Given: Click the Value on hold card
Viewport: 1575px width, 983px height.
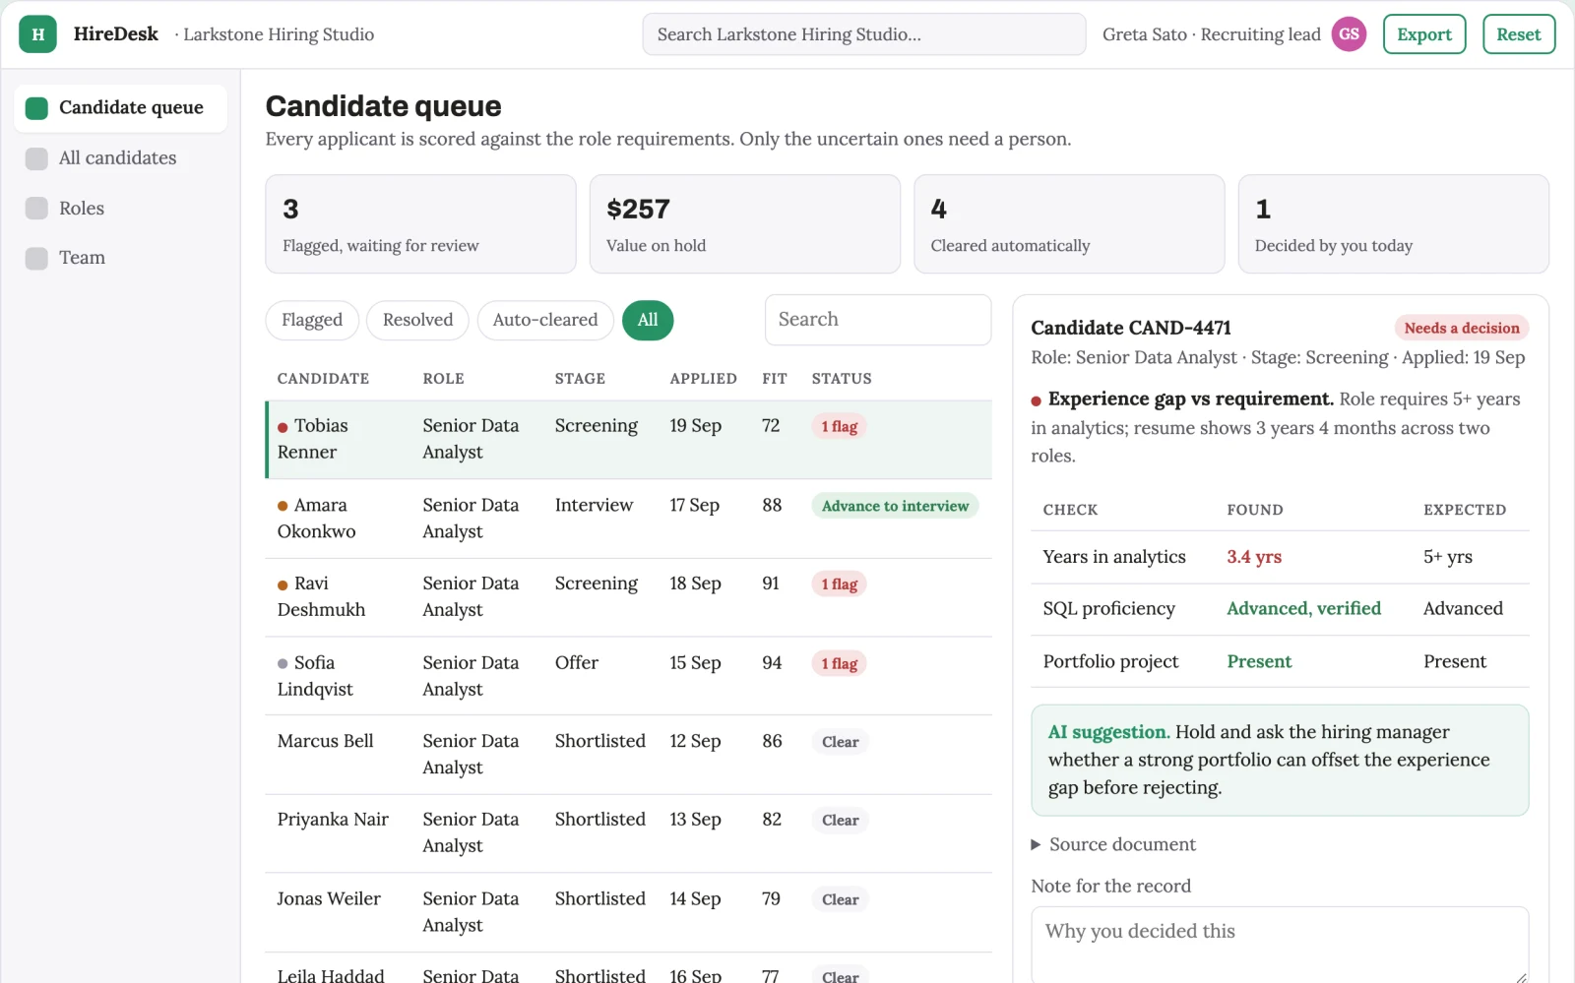Looking at the screenshot, I should pyautogui.click(x=745, y=224).
